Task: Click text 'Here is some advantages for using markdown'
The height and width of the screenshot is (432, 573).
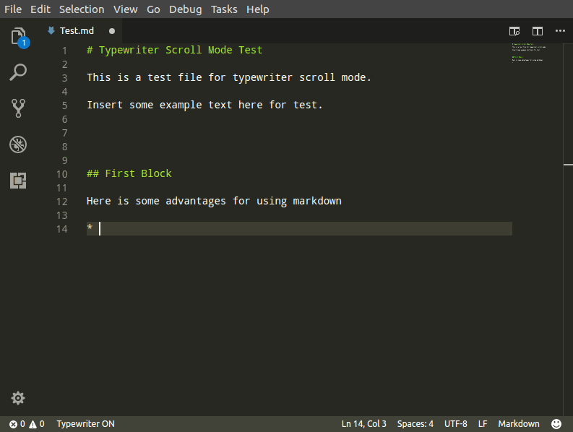Action: click(214, 201)
